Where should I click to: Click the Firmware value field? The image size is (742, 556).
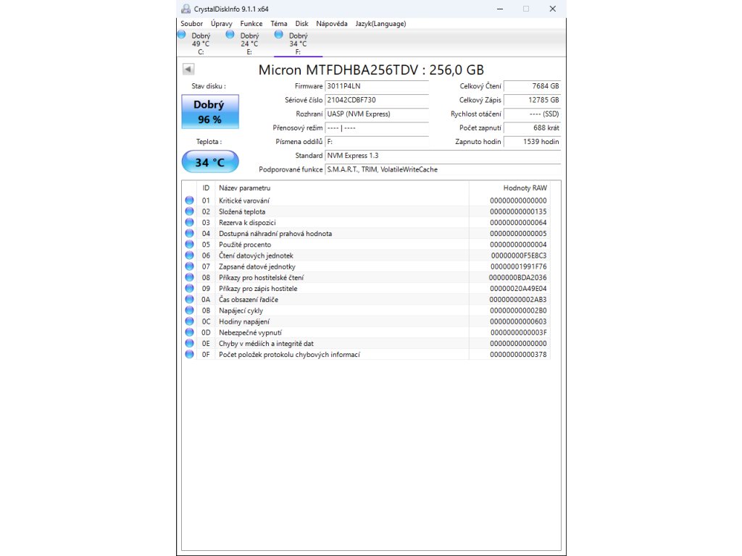pyautogui.click(x=377, y=86)
